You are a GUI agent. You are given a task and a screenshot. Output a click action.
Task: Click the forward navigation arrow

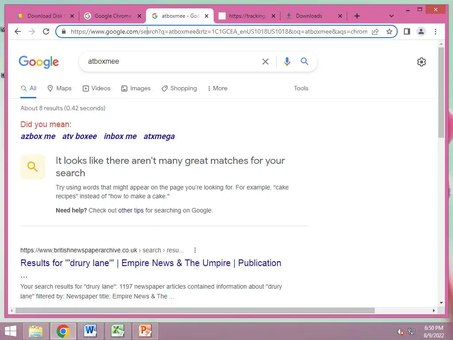click(x=32, y=31)
